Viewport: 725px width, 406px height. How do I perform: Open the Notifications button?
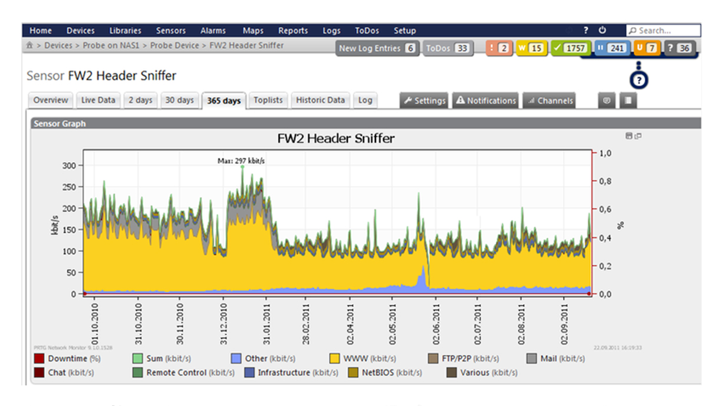[x=485, y=101]
